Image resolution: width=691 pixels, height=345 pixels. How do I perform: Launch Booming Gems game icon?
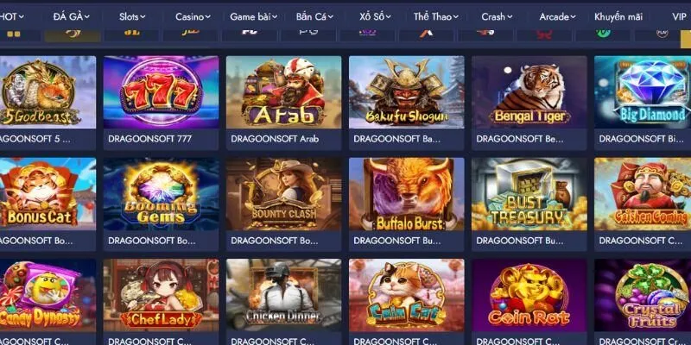161,194
